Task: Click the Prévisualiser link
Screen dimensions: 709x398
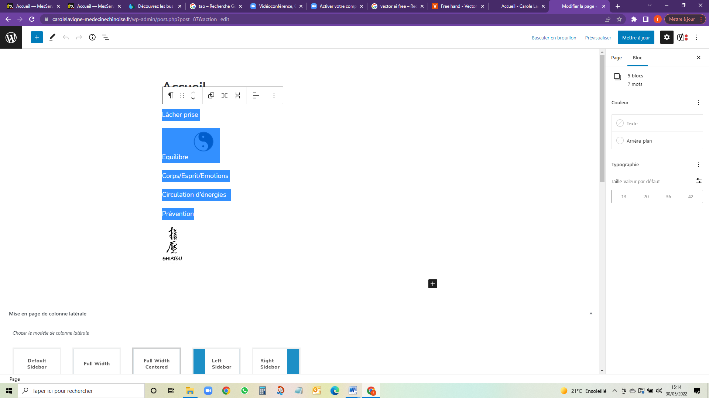Action: point(598,38)
